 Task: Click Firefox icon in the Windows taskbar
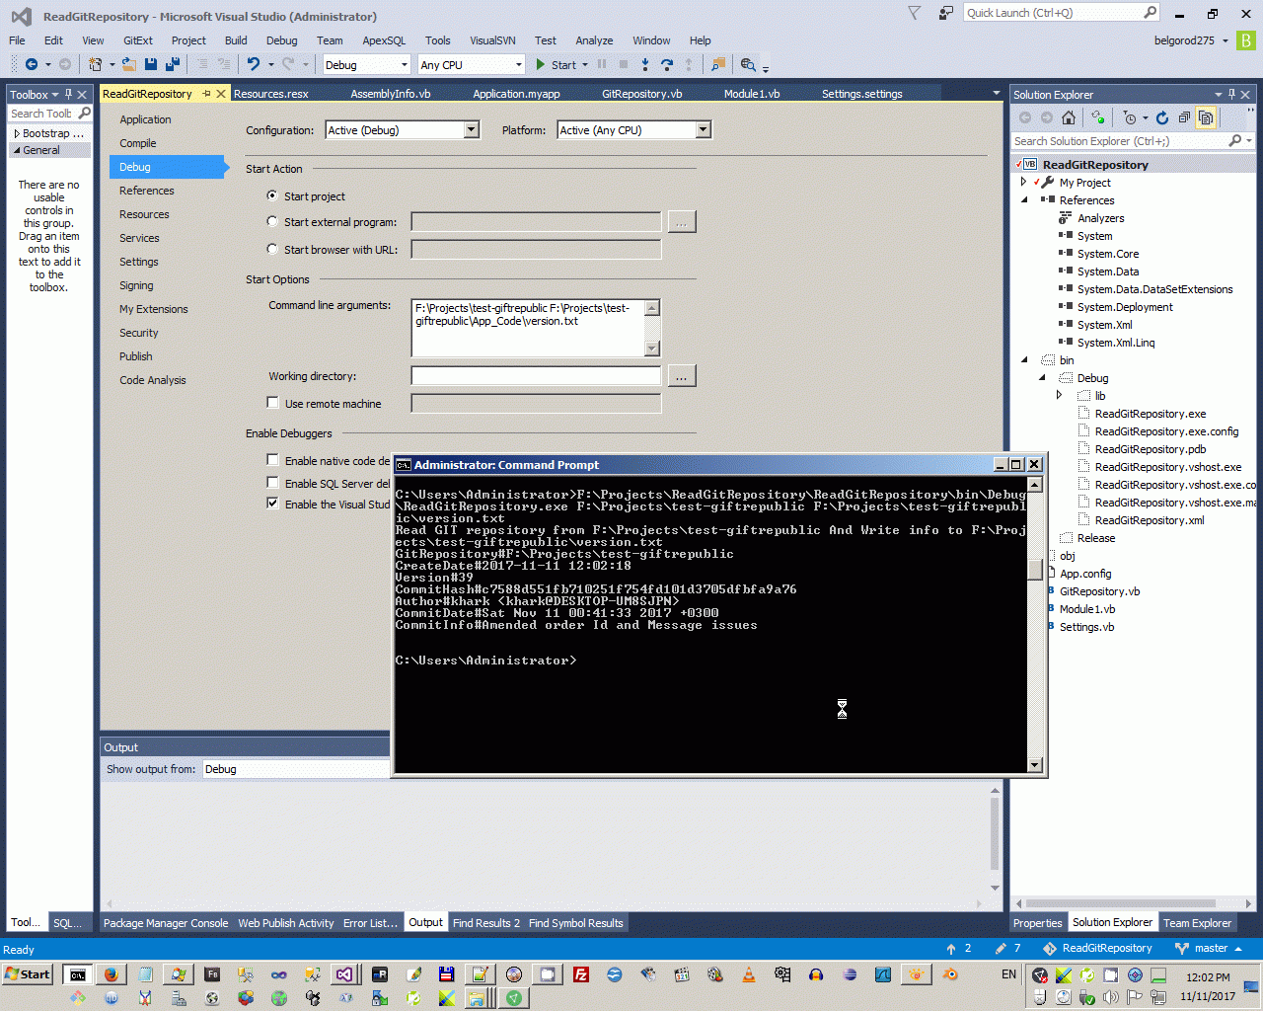point(111,974)
